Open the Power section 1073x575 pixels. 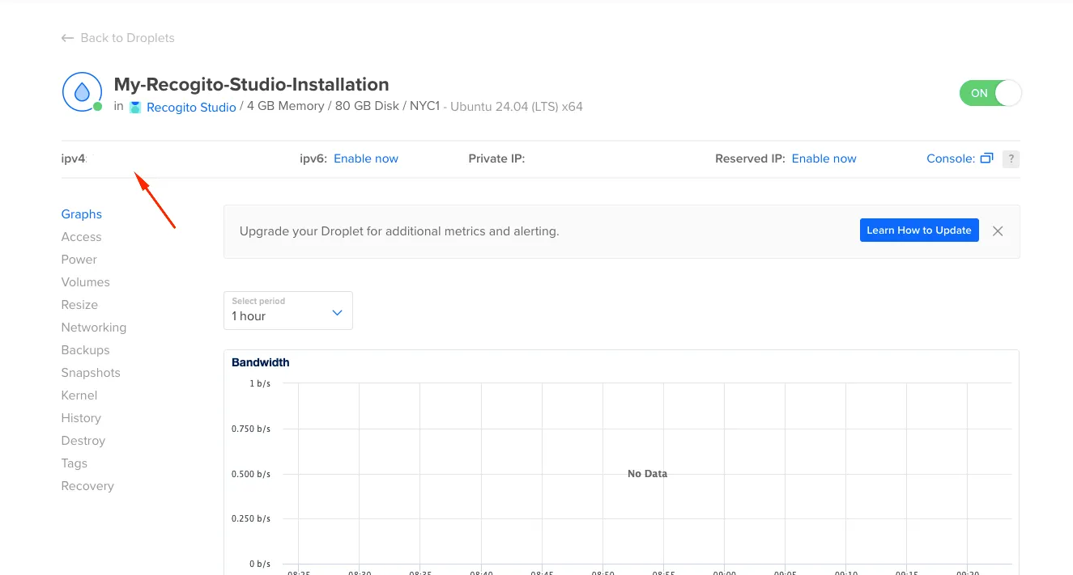pyautogui.click(x=79, y=260)
